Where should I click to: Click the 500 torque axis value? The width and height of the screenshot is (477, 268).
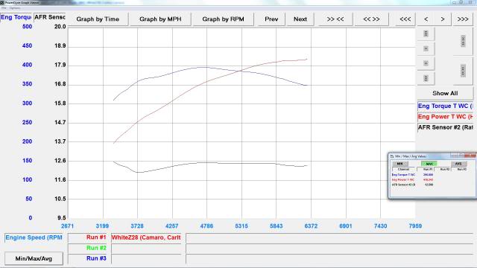coord(27,27)
